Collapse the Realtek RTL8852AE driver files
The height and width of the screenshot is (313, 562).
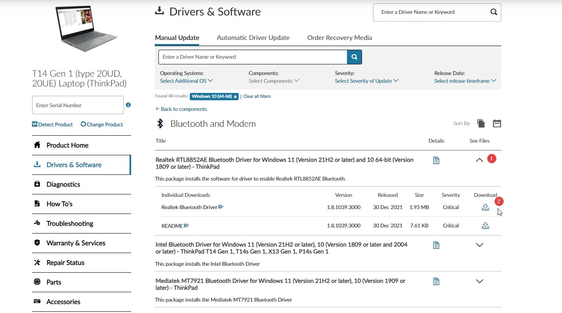click(479, 160)
